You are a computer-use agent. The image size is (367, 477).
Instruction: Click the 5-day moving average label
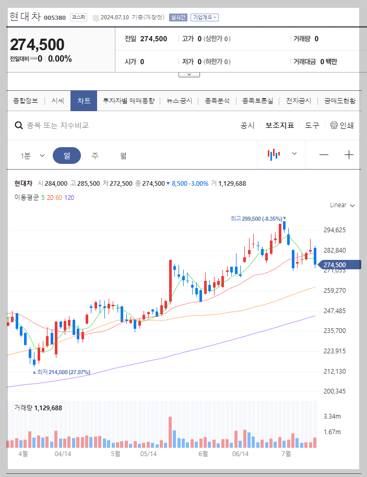(43, 198)
